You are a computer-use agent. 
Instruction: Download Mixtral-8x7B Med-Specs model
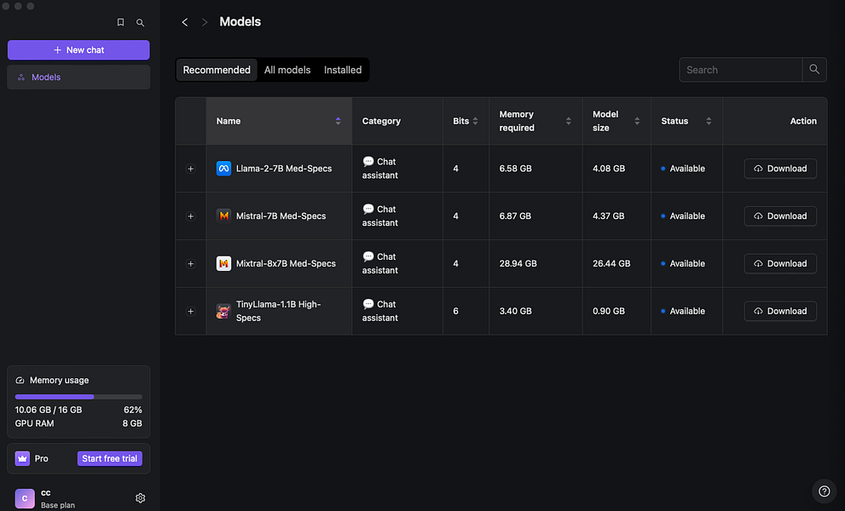pyautogui.click(x=780, y=263)
